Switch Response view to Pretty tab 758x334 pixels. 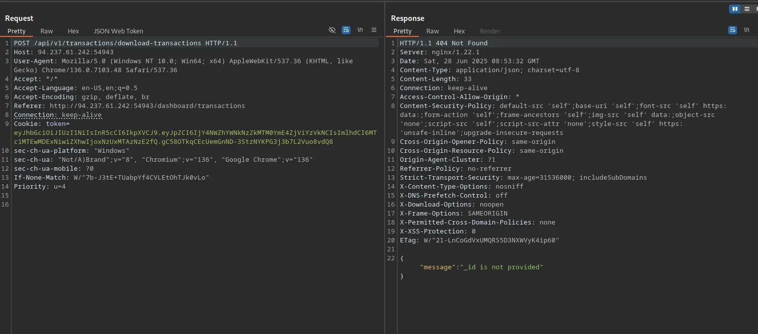click(402, 31)
